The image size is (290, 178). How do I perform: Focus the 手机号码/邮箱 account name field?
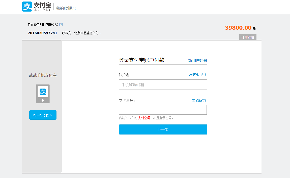point(163,85)
